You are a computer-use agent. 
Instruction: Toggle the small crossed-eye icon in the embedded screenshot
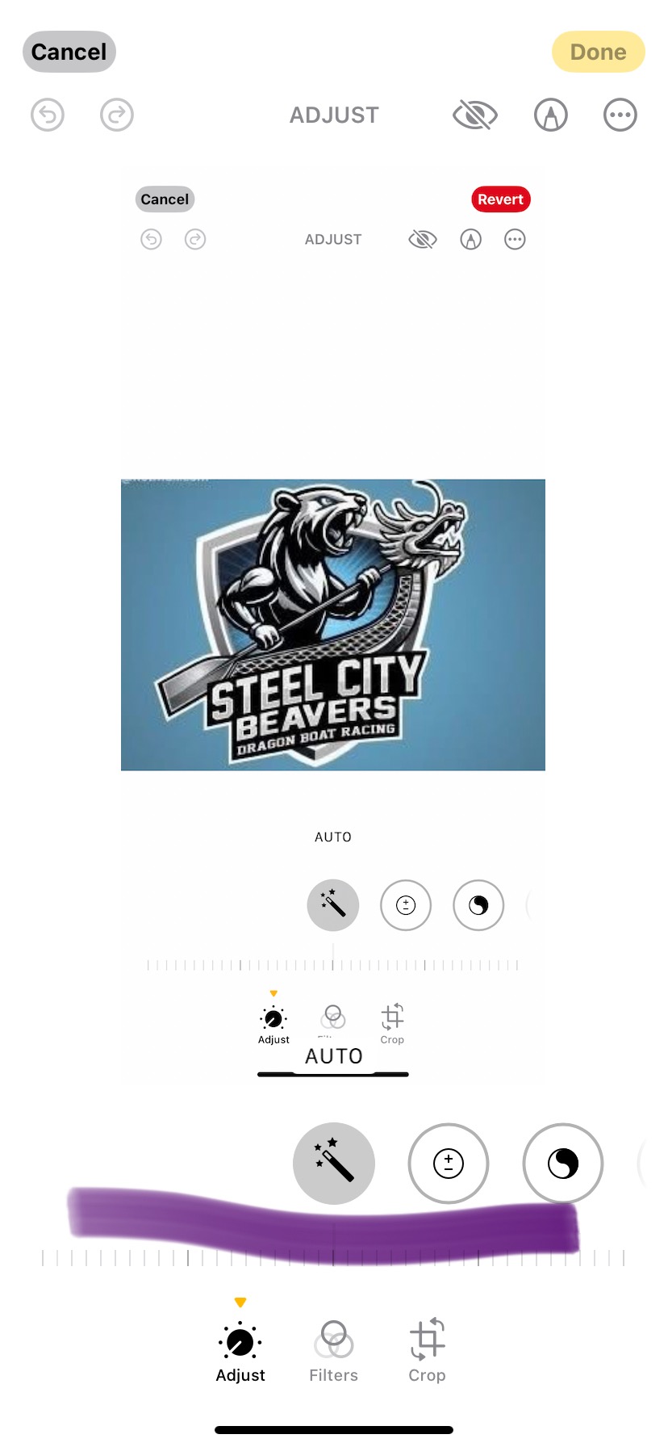[423, 239]
